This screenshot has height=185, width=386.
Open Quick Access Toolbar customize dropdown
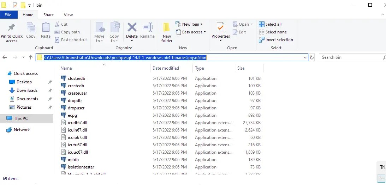click(29, 5)
